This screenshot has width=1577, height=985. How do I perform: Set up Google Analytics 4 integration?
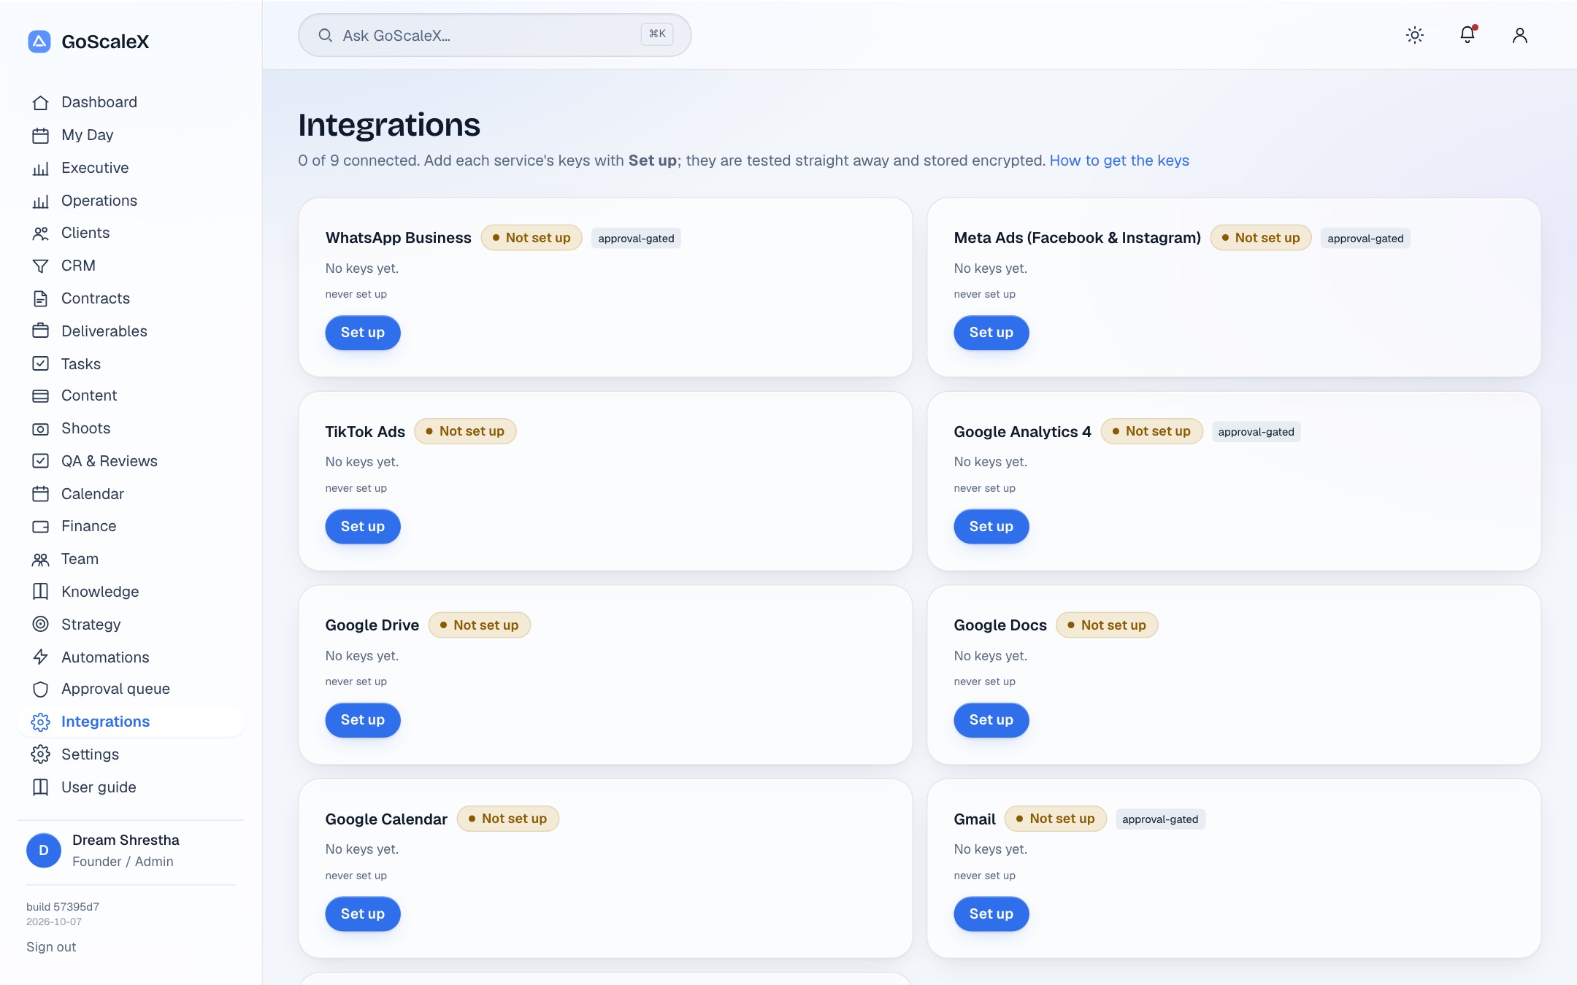click(991, 527)
